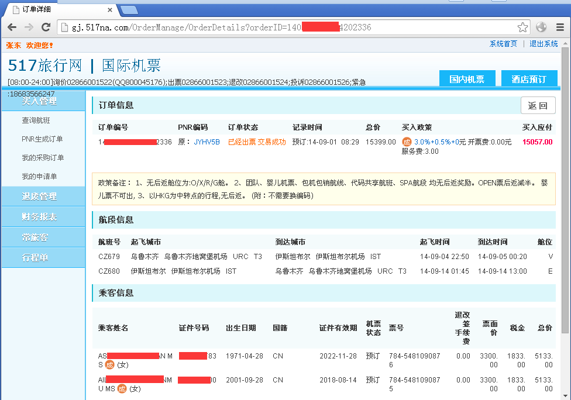Click the orange 成 badge next to policy 3.0%
571x400 pixels.
click(407, 142)
